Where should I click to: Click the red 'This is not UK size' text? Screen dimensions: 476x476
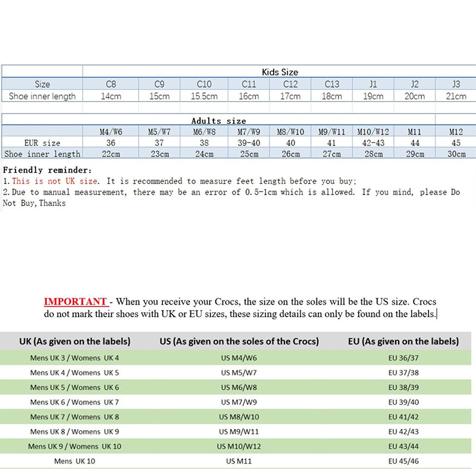(55, 181)
